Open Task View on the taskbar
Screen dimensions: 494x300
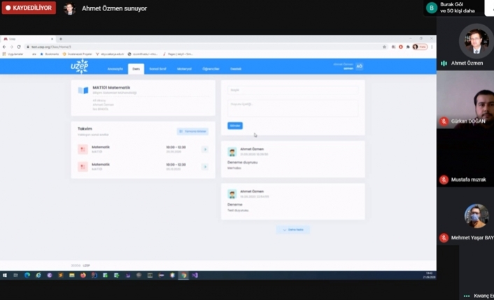pyautogui.click(x=15, y=275)
